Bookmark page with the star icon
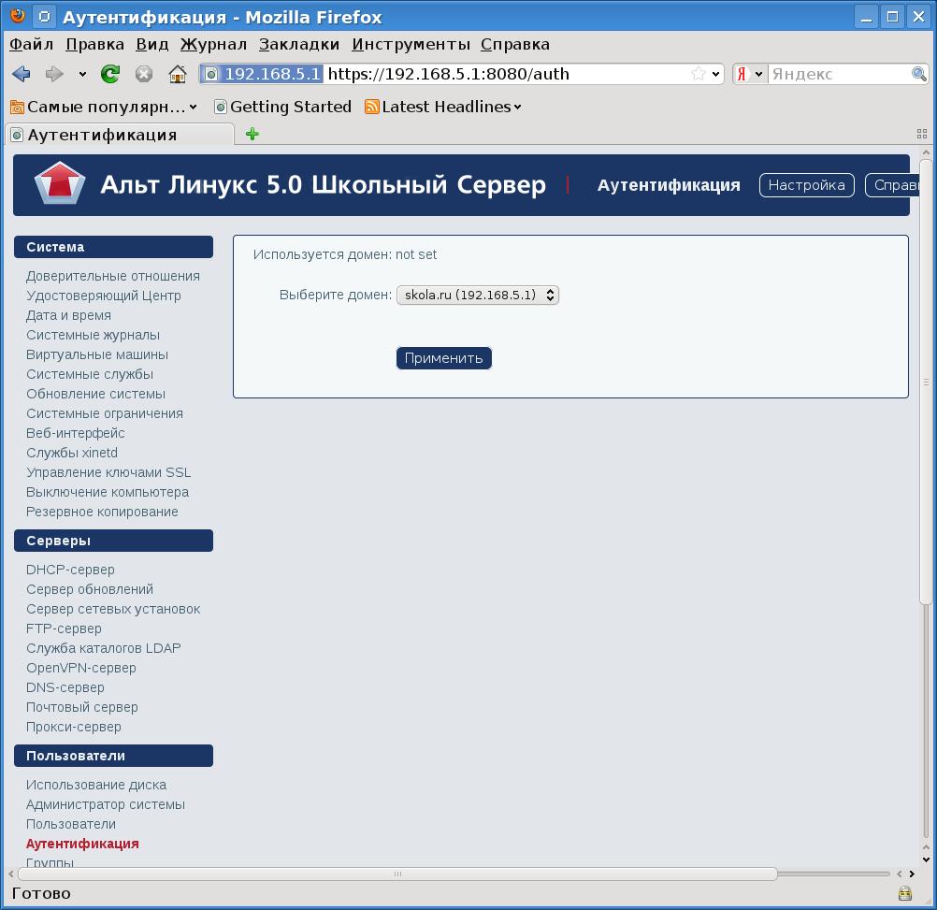The height and width of the screenshot is (910, 937). (x=698, y=74)
